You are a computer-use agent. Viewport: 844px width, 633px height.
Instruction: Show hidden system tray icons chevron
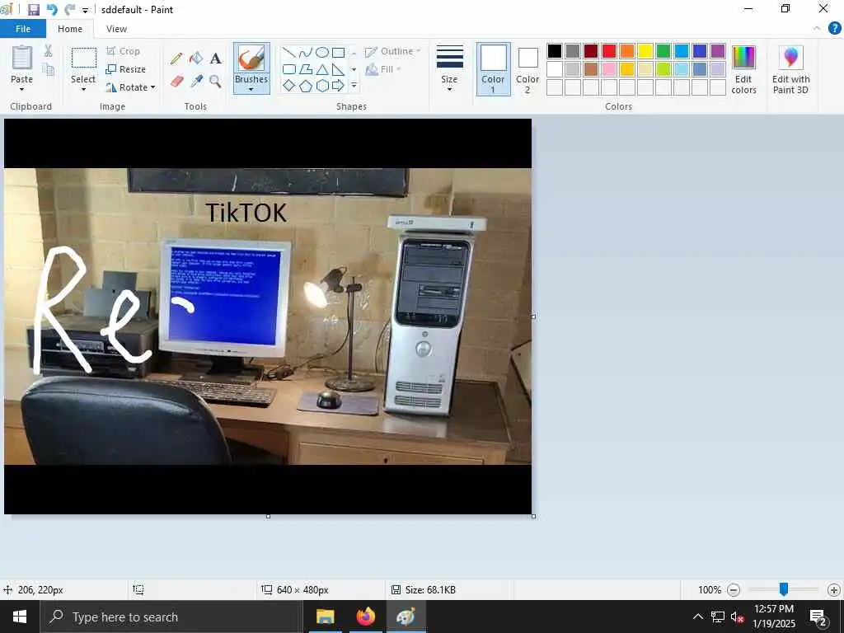[697, 617]
